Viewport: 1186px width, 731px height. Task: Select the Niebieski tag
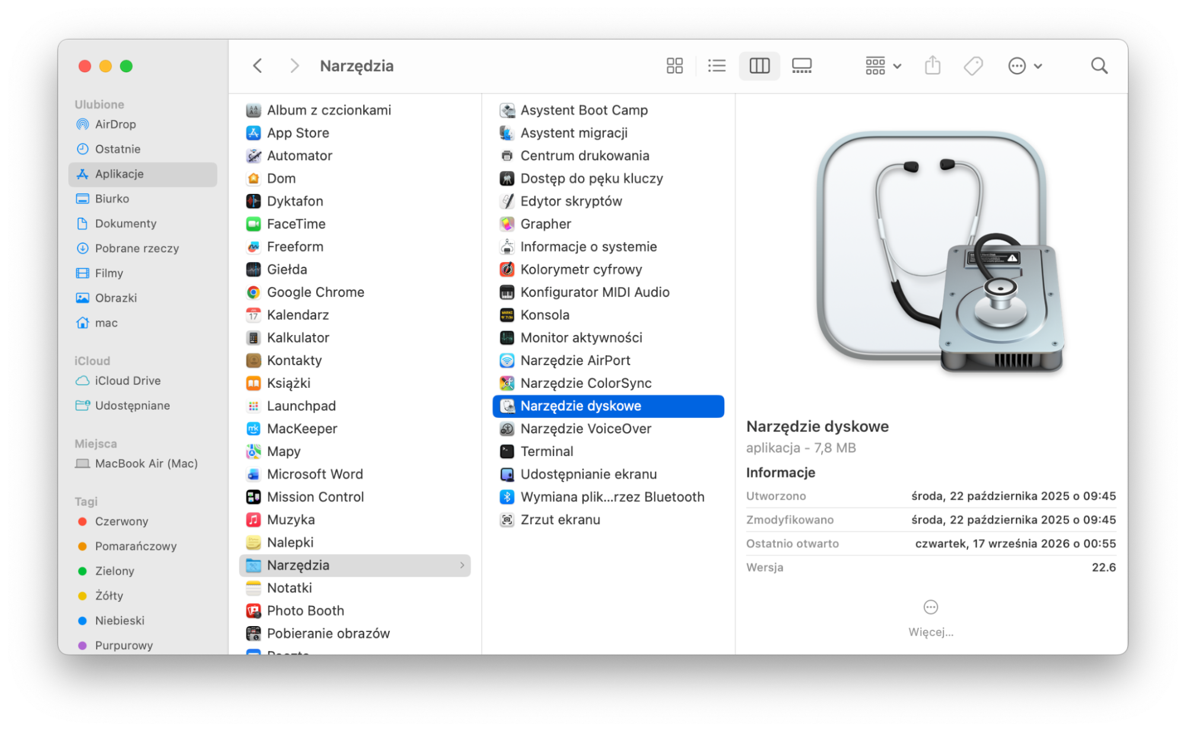pos(142,621)
